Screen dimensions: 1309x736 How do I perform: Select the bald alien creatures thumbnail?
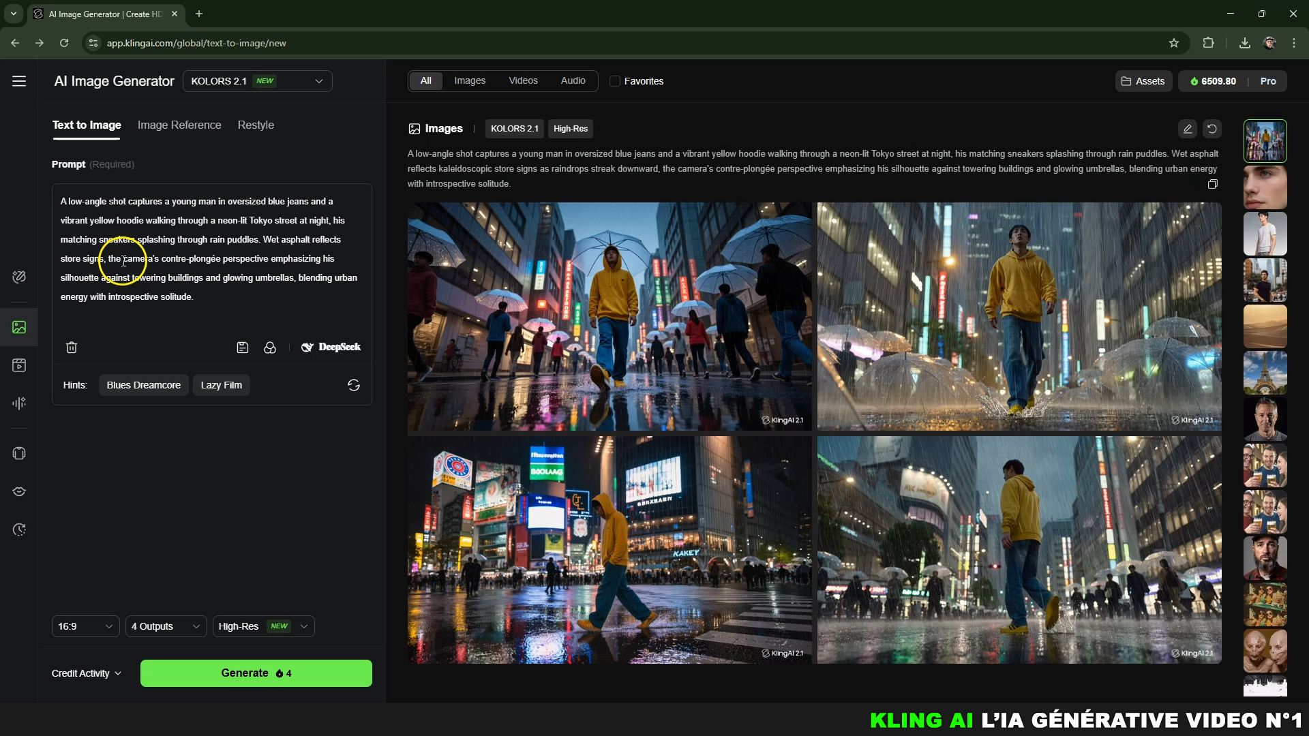pyautogui.click(x=1265, y=651)
